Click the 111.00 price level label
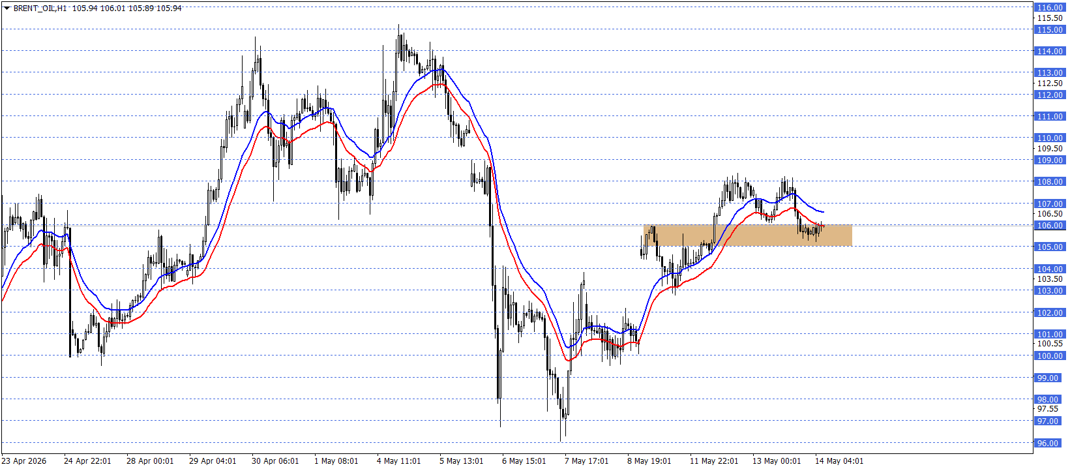Image resolution: width=1070 pixels, height=469 pixels. tap(1050, 116)
